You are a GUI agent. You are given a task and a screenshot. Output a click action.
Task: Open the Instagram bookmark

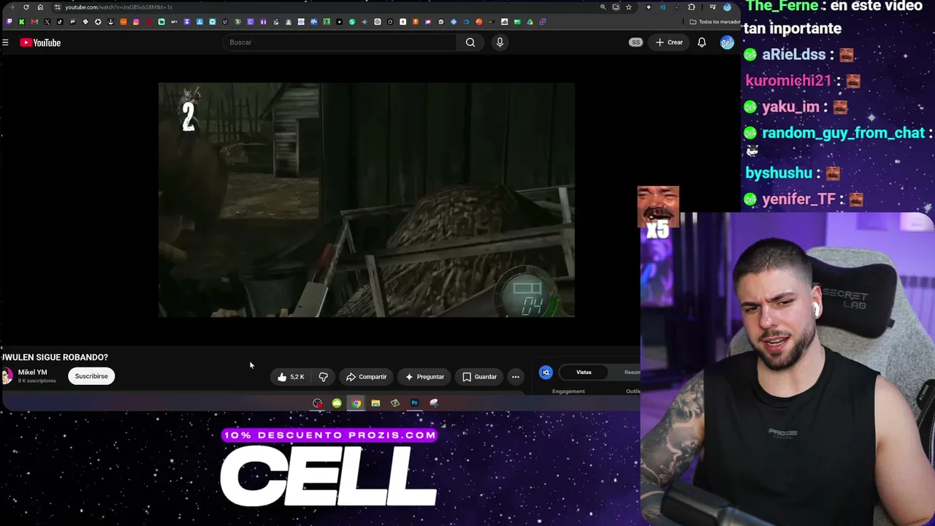[136, 22]
